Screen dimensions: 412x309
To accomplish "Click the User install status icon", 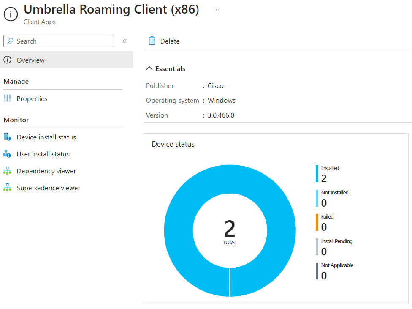I will click(7, 154).
